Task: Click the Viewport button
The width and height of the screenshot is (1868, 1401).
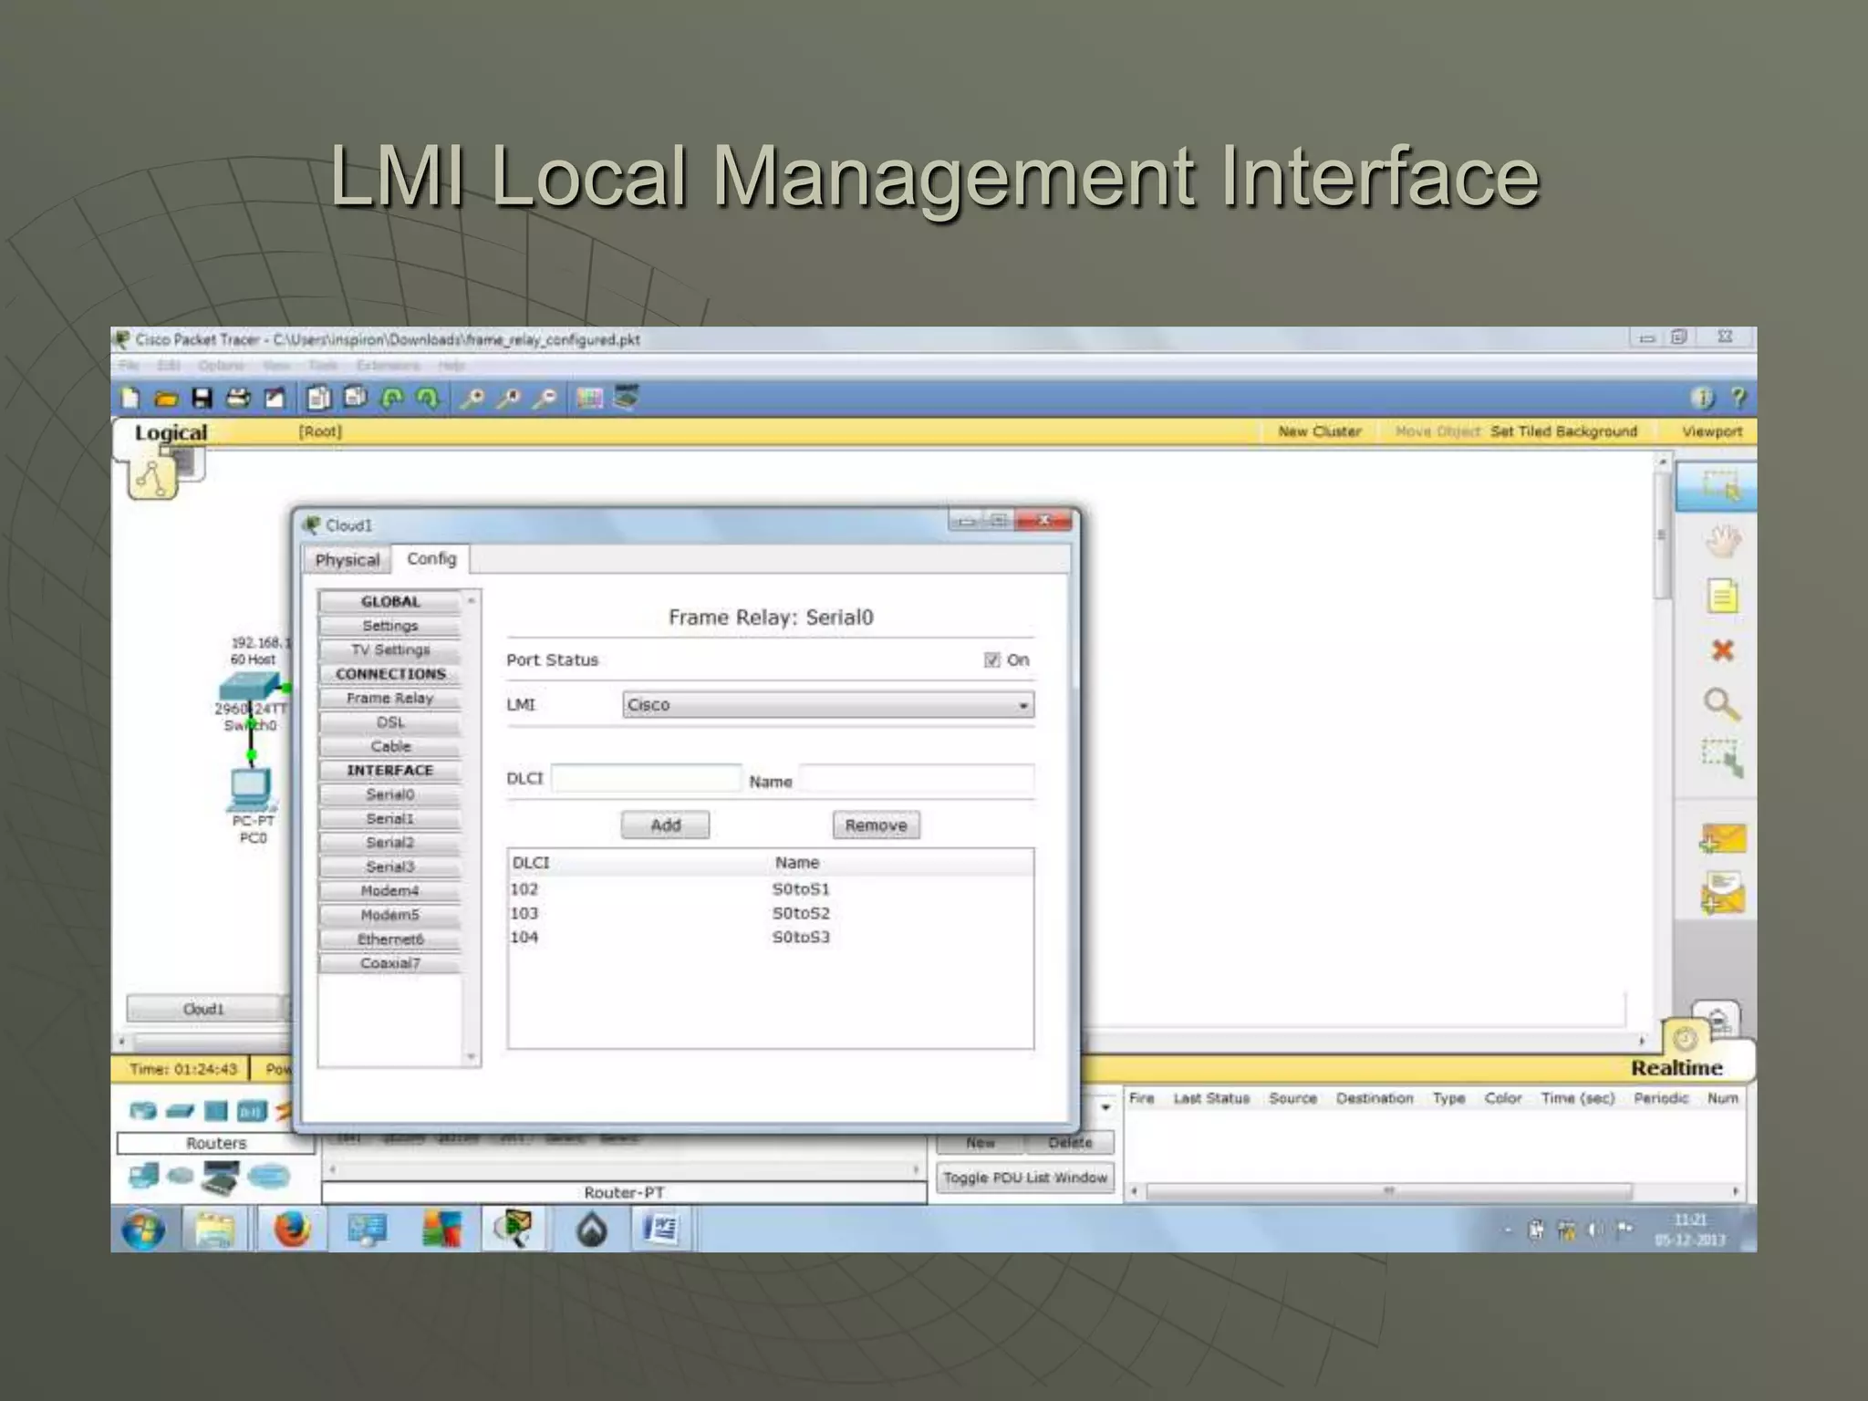Action: [1712, 431]
